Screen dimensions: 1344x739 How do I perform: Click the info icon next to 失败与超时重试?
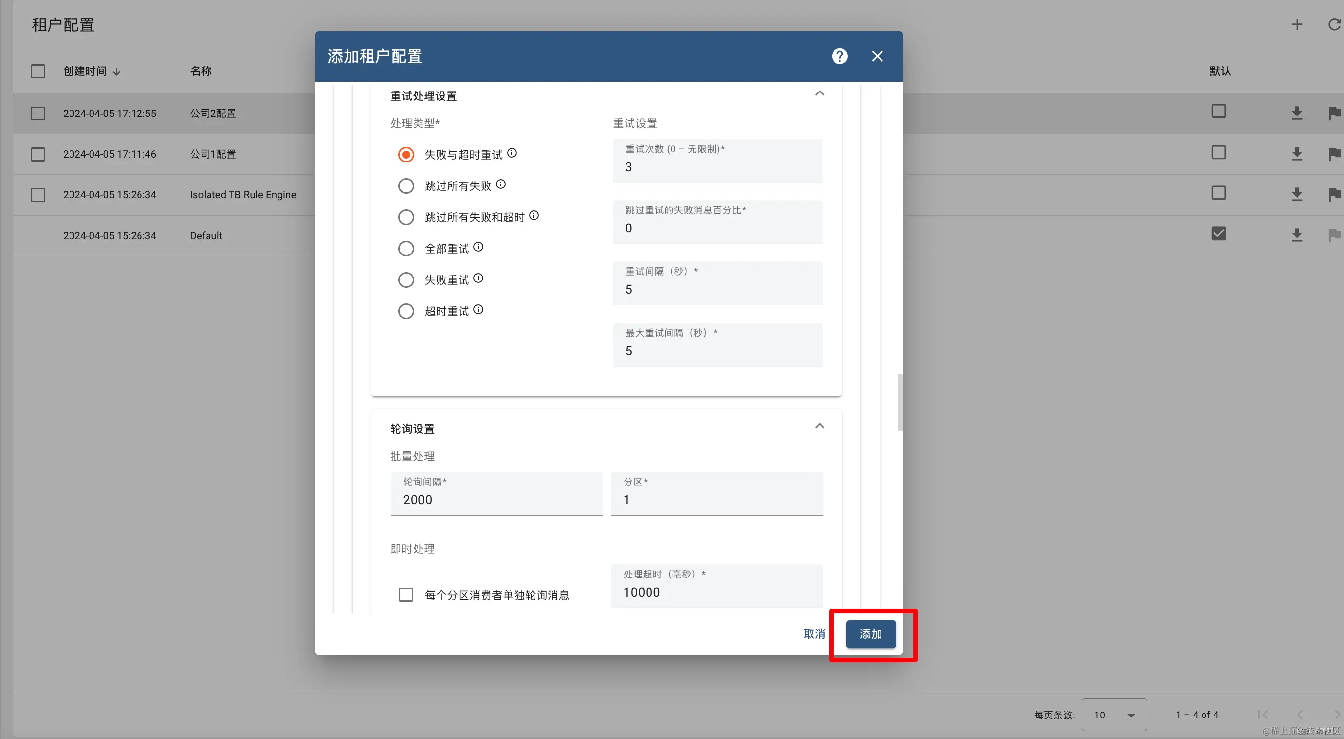512,153
